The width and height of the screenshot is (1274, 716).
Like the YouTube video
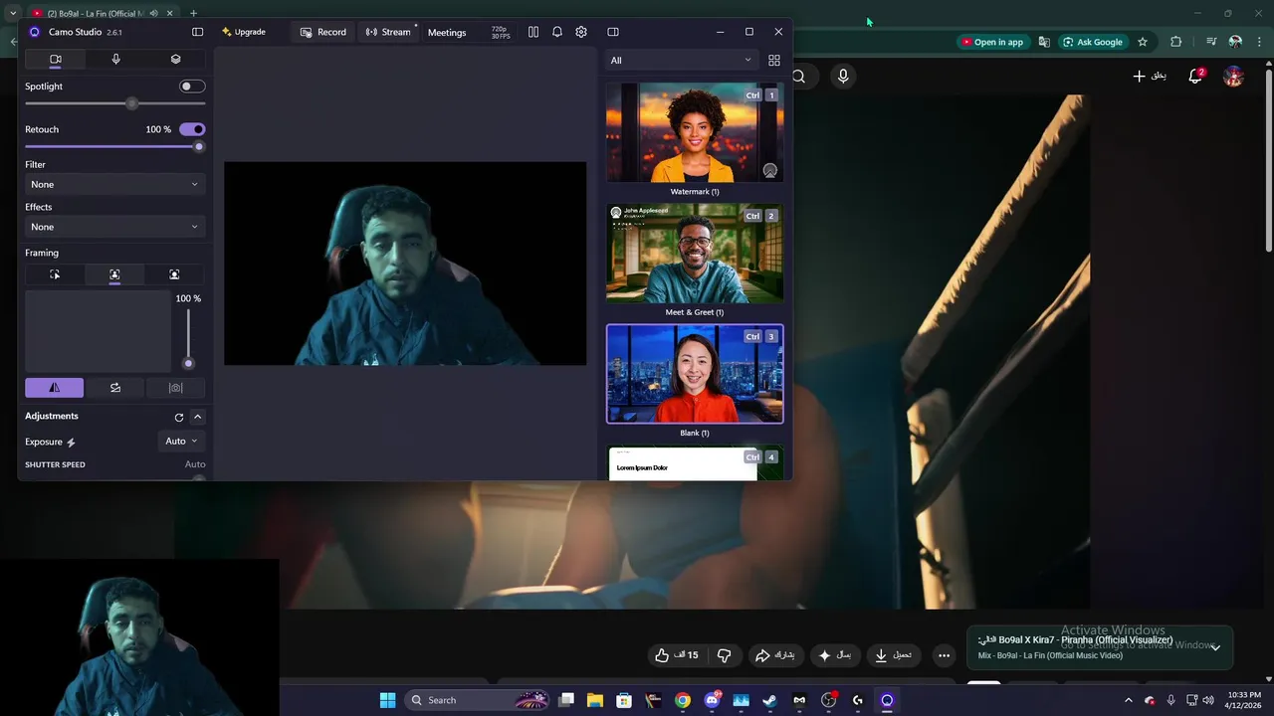[x=677, y=655]
